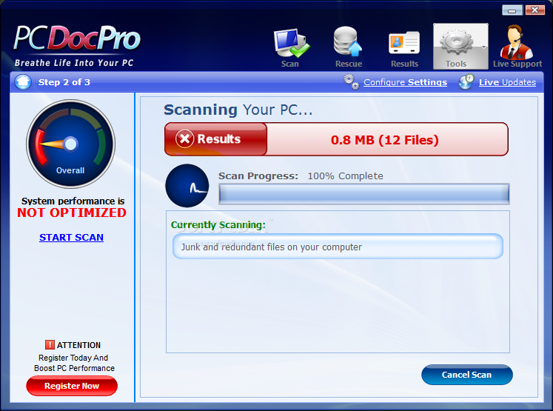Image resolution: width=553 pixels, height=411 pixels.
Task: Click the 'Currently Scanning:' label
Action: pos(218,224)
